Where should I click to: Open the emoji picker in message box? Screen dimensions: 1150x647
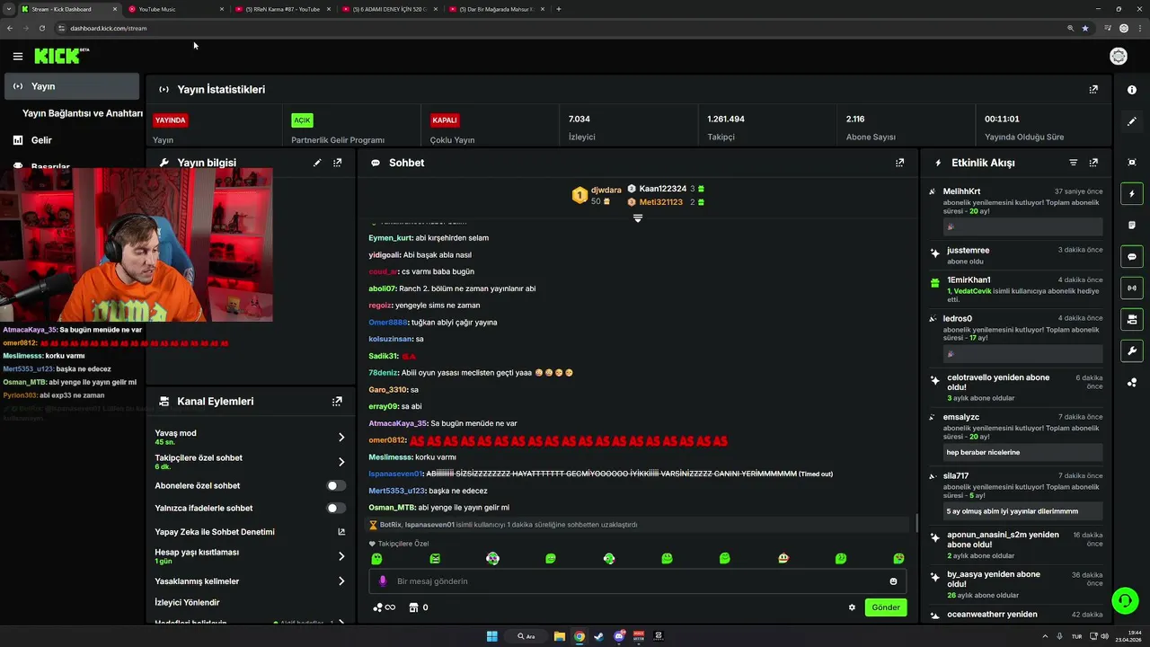point(893,581)
